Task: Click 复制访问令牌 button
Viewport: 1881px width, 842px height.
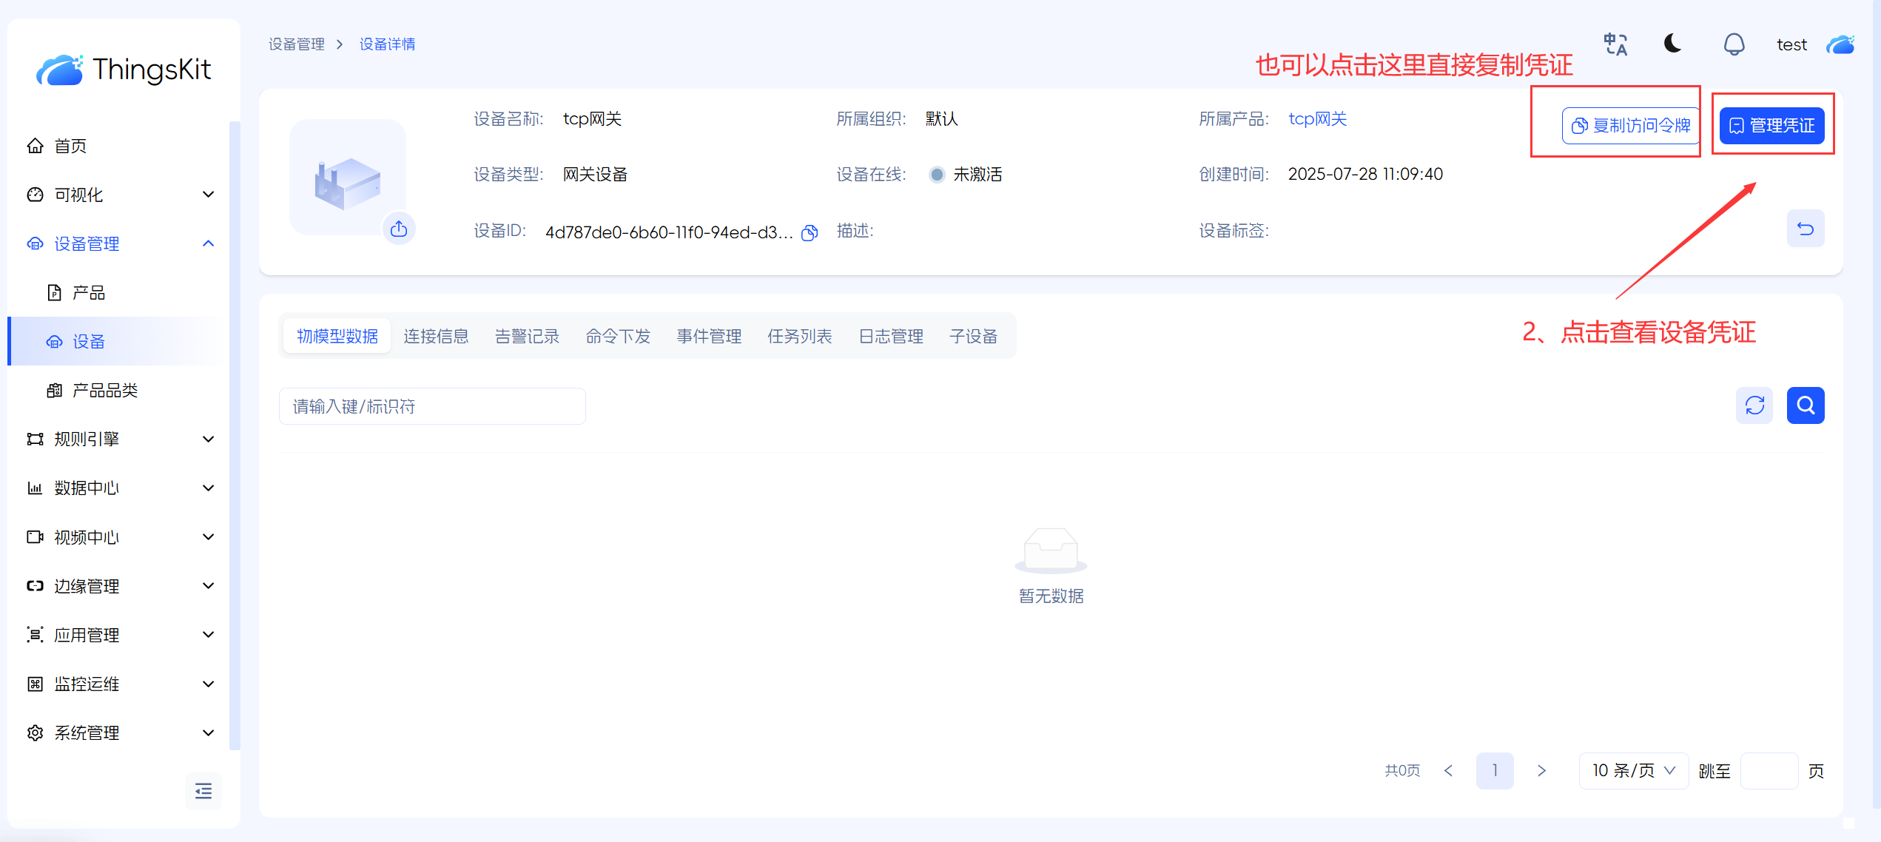Action: click(1632, 125)
